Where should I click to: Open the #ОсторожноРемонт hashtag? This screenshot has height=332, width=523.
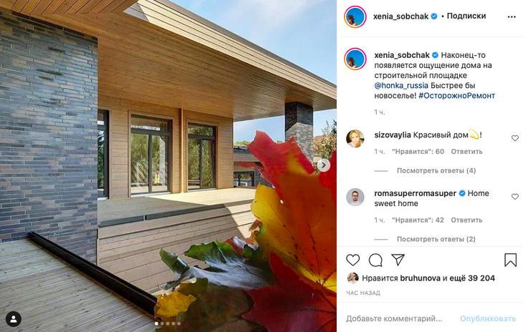(456, 96)
